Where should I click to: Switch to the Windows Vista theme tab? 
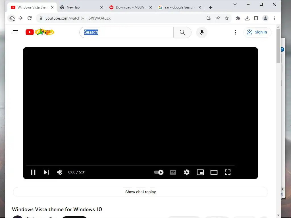(32, 7)
